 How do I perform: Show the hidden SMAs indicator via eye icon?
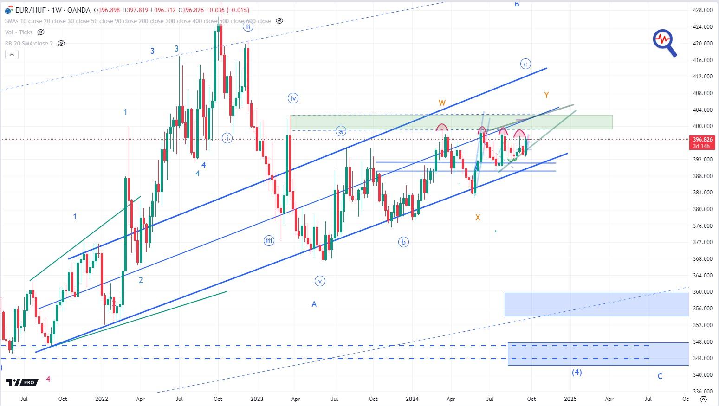pyautogui.click(x=279, y=21)
